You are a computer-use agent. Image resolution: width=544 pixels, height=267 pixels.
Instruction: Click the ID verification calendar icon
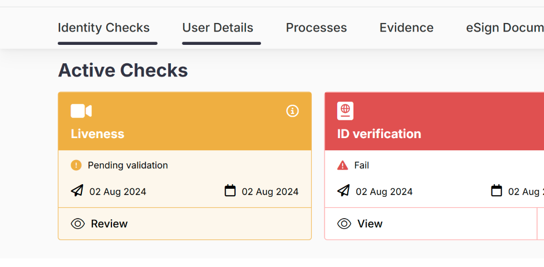(497, 191)
